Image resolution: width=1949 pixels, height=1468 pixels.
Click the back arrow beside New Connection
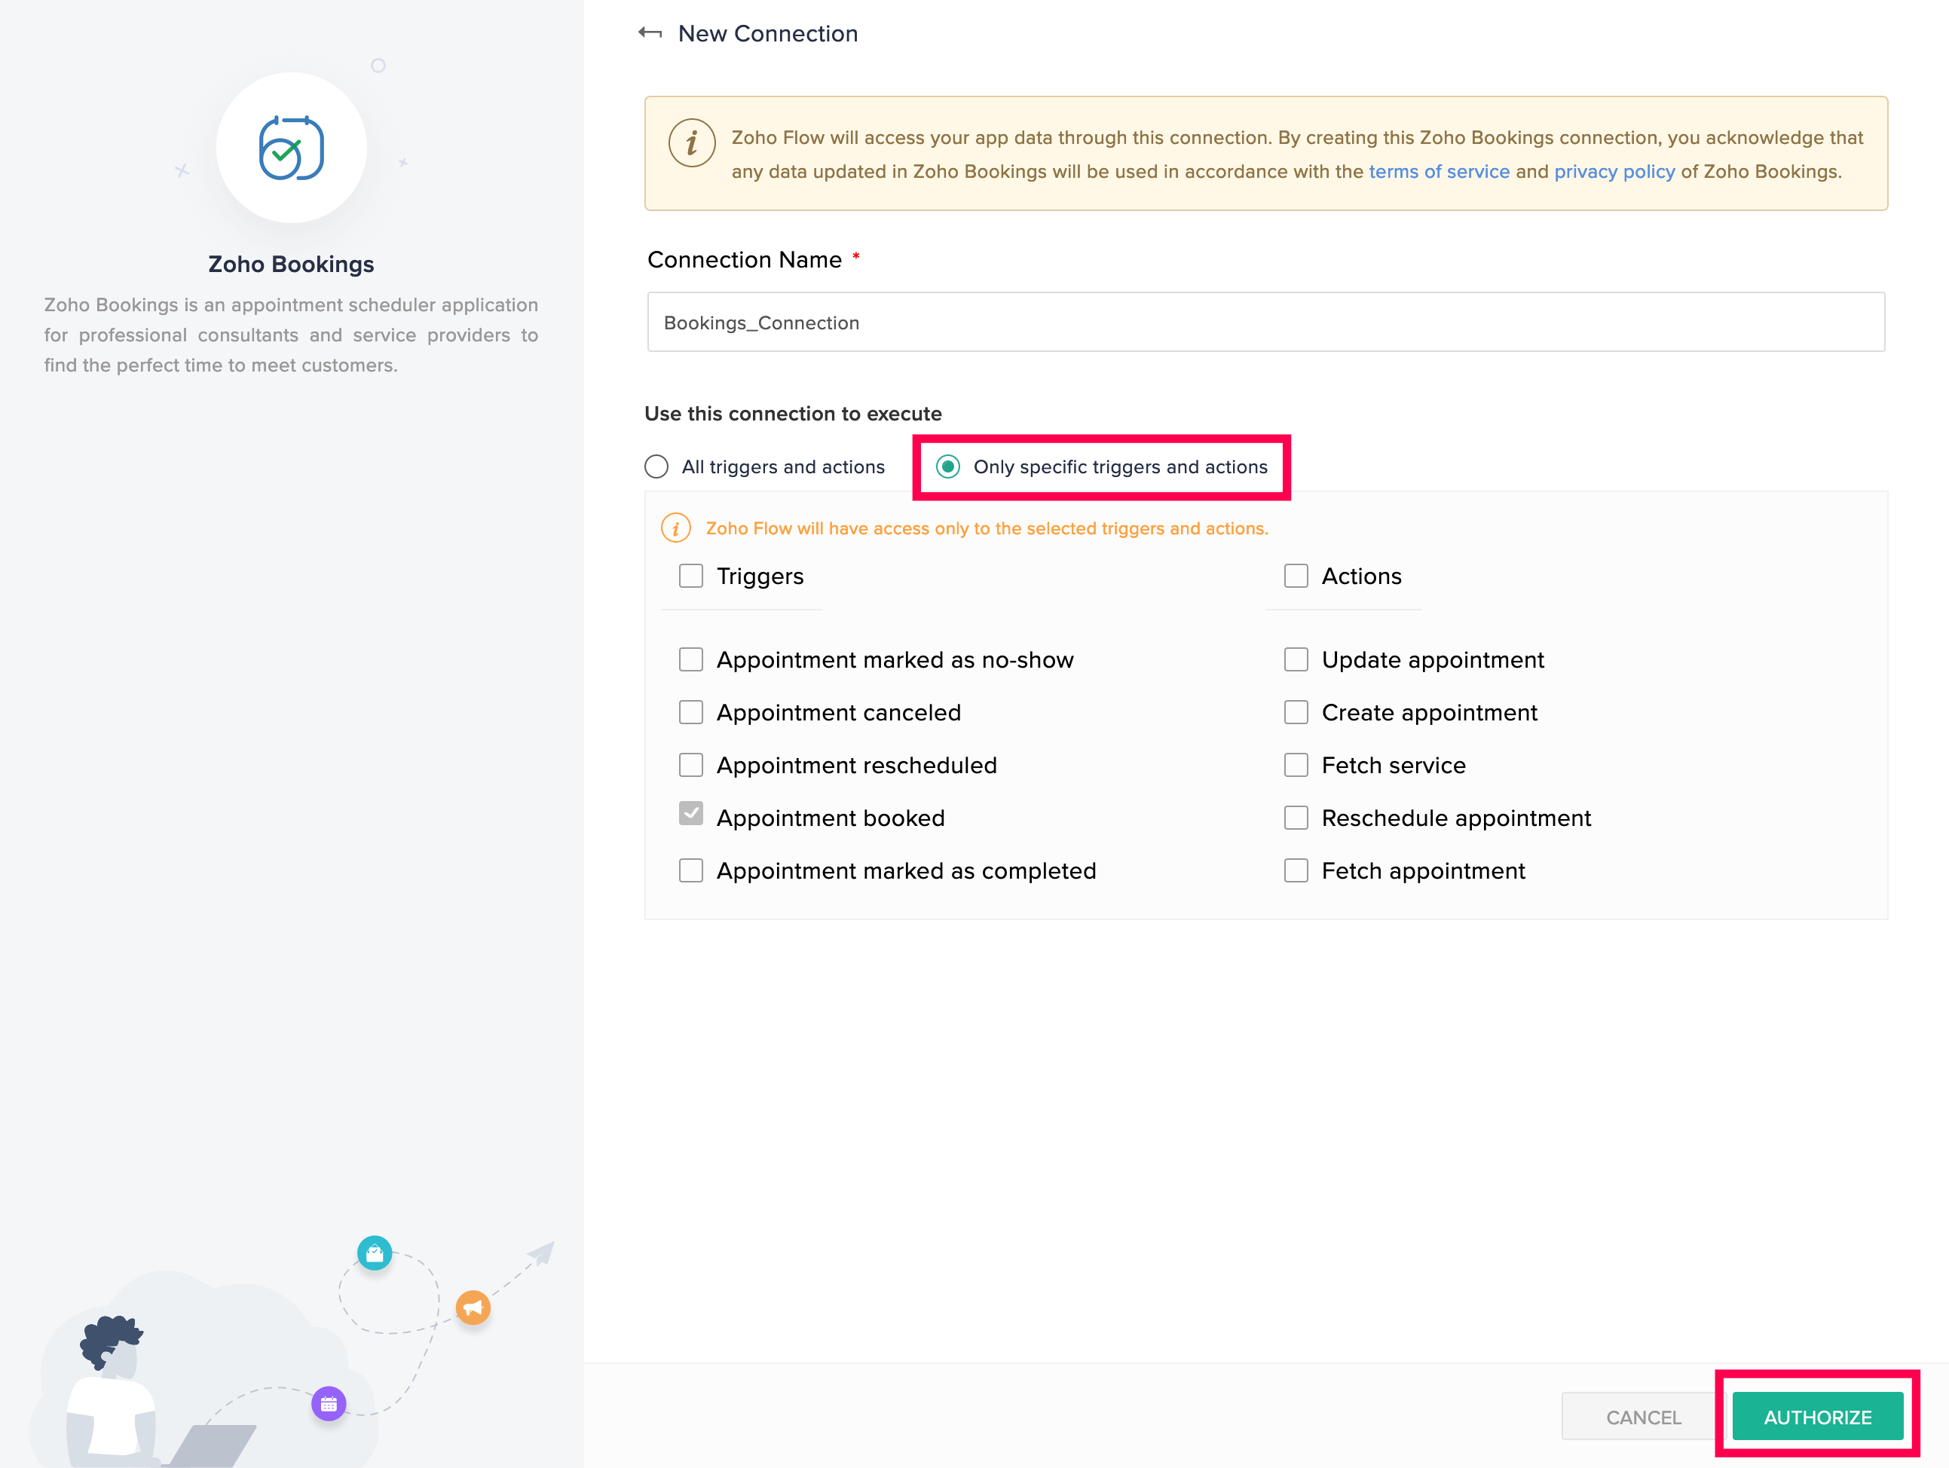[x=650, y=33]
